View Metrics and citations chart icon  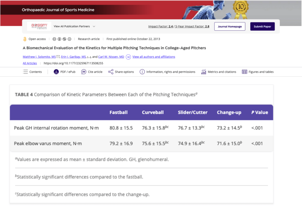(203, 72)
